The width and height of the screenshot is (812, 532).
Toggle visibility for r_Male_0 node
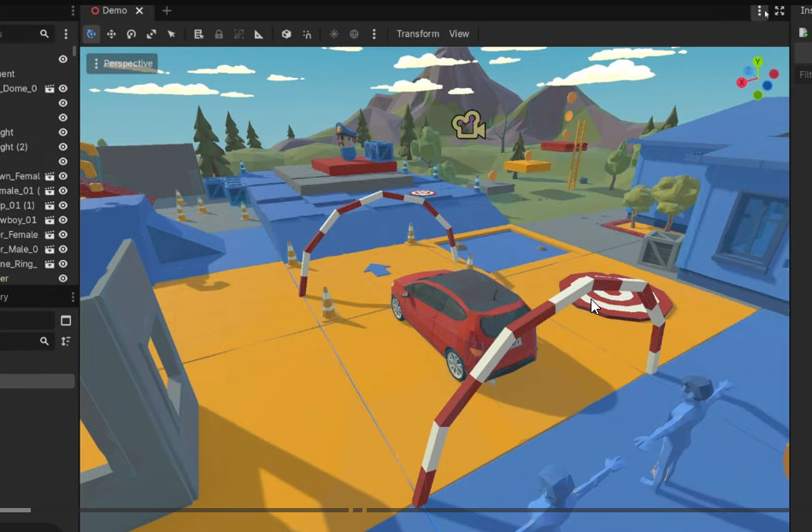62,250
